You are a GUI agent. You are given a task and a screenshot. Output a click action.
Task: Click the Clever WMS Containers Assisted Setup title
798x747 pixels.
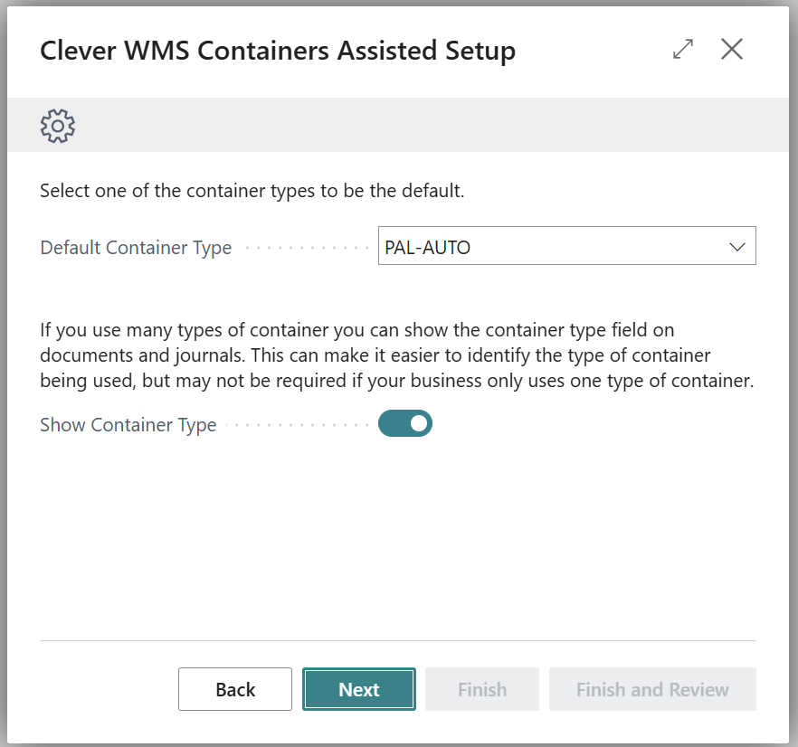point(278,52)
